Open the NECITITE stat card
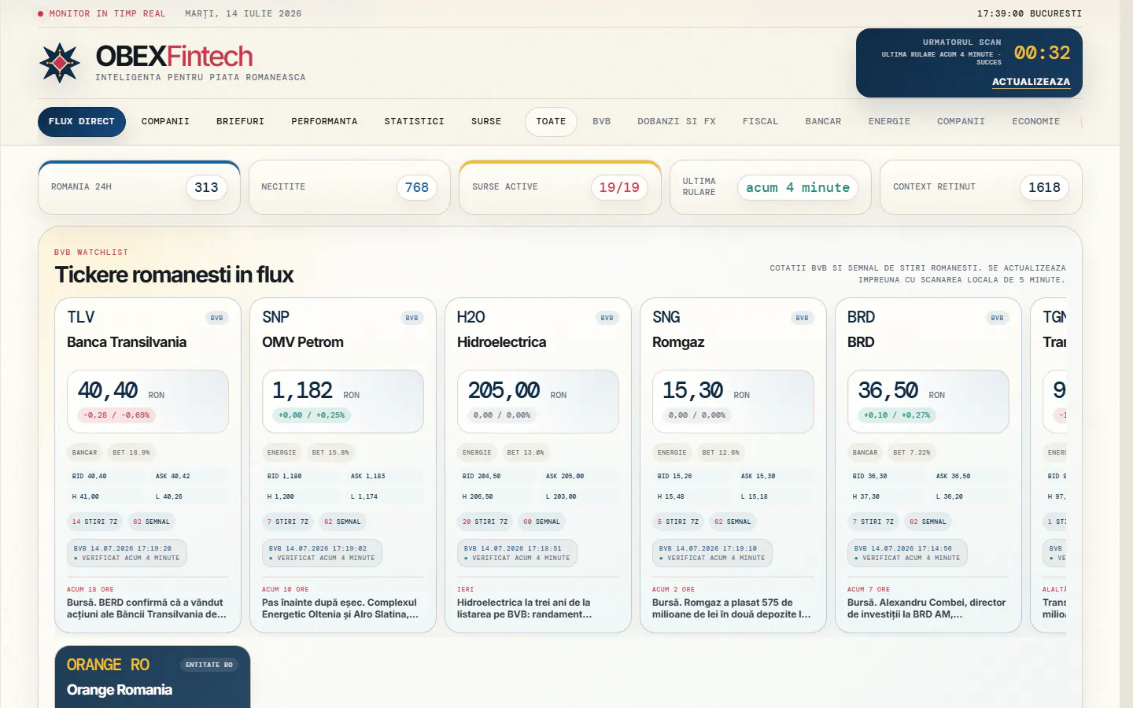This screenshot has width=1133, height=708. coord(349,187)
